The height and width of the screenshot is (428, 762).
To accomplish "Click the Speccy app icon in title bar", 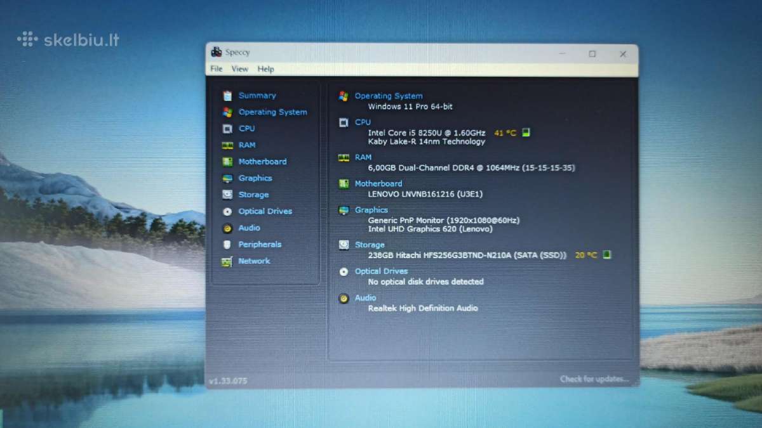I will coord(217,52).
